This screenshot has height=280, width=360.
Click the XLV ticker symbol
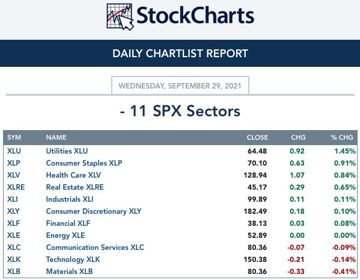pyautogui.click(x=14, y=175)
